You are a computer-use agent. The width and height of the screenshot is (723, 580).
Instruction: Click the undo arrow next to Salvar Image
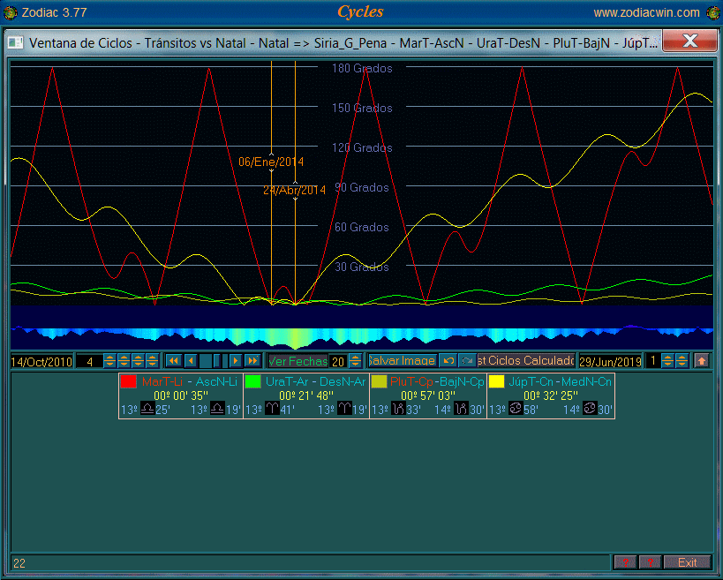pyautogui.click(x=448, y=361)
